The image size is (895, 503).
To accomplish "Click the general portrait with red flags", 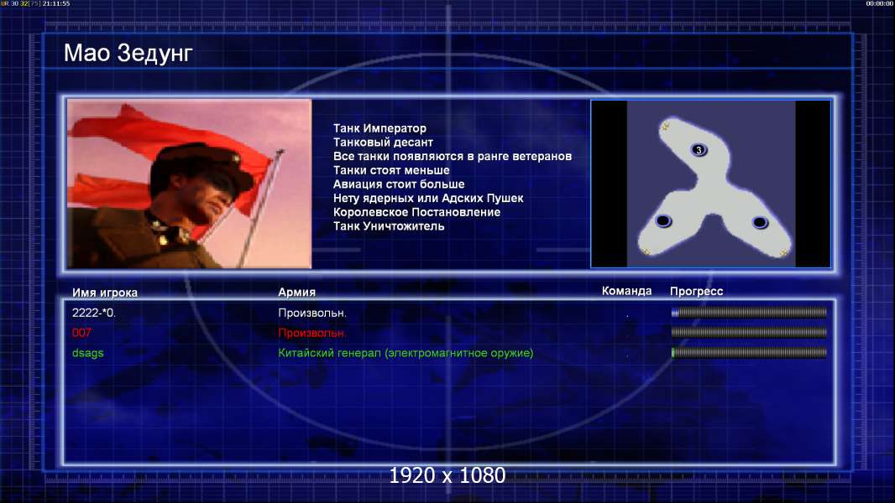I will [190, 184].
